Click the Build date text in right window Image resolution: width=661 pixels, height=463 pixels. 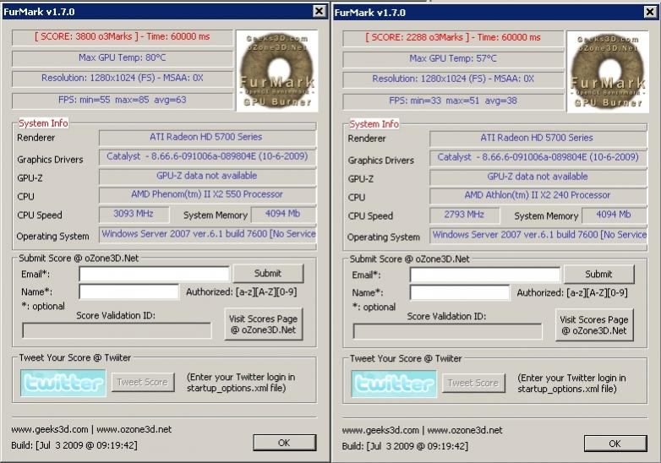(x=405, y=446)
